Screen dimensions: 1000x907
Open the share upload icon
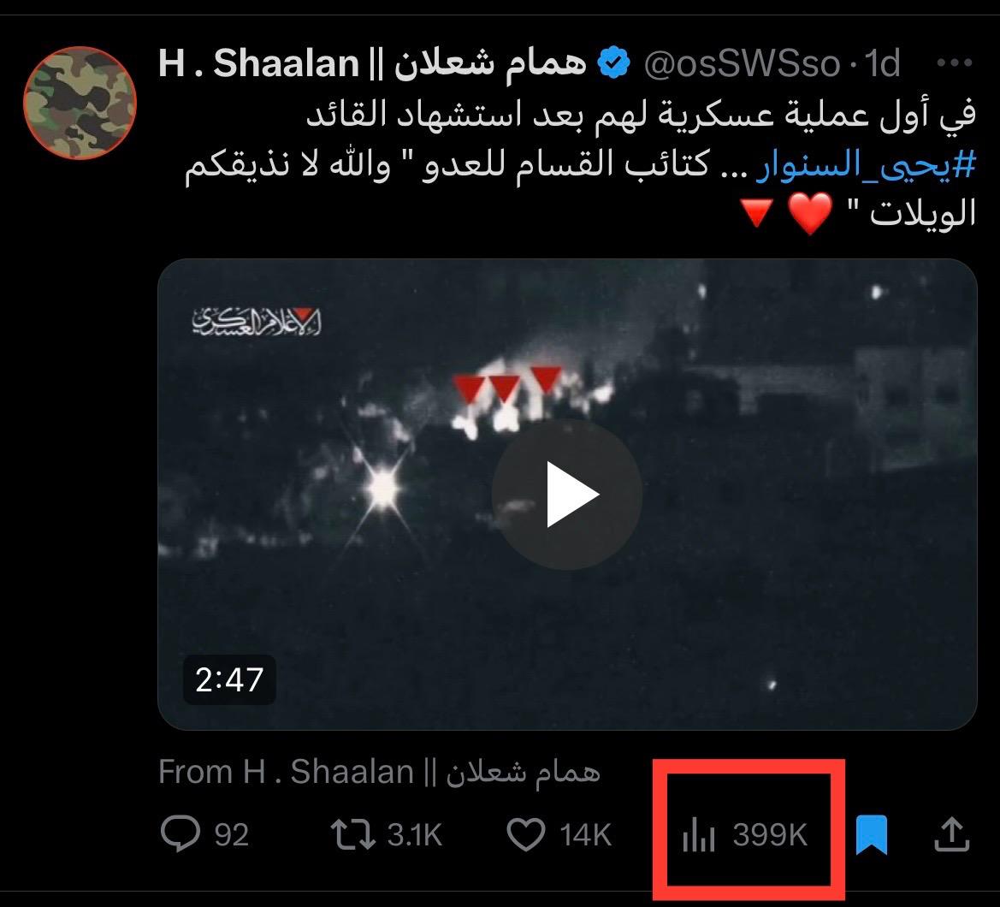[x=951, y=834]
